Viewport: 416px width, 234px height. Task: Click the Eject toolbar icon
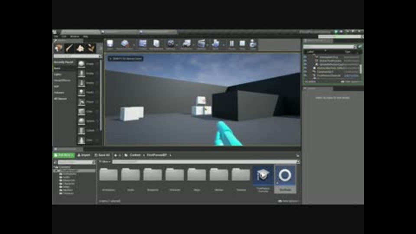pyautogui.click(x=253, y=43)
